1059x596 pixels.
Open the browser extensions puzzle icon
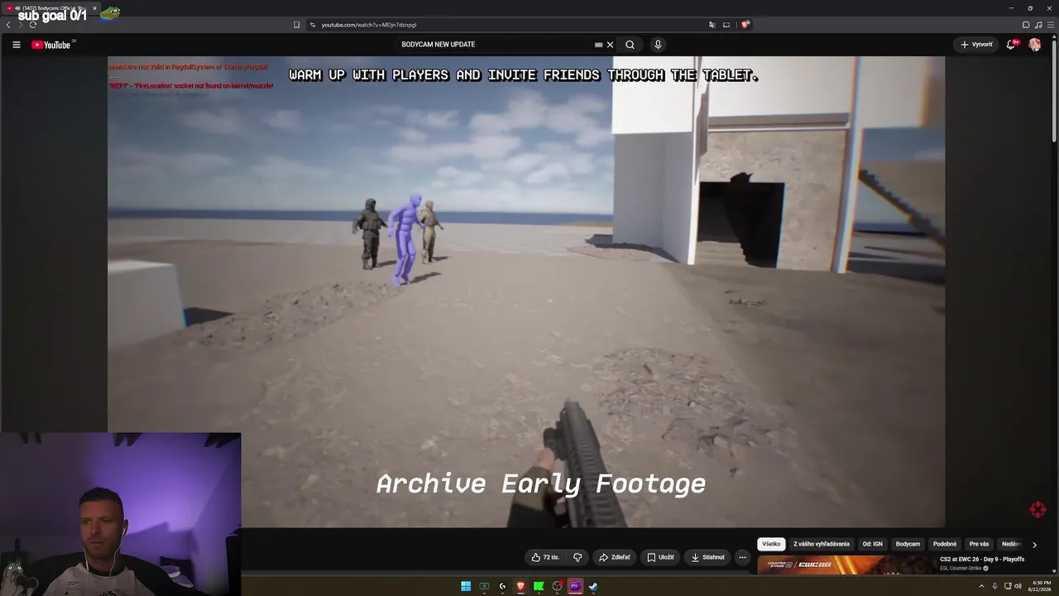(1026, 25)
